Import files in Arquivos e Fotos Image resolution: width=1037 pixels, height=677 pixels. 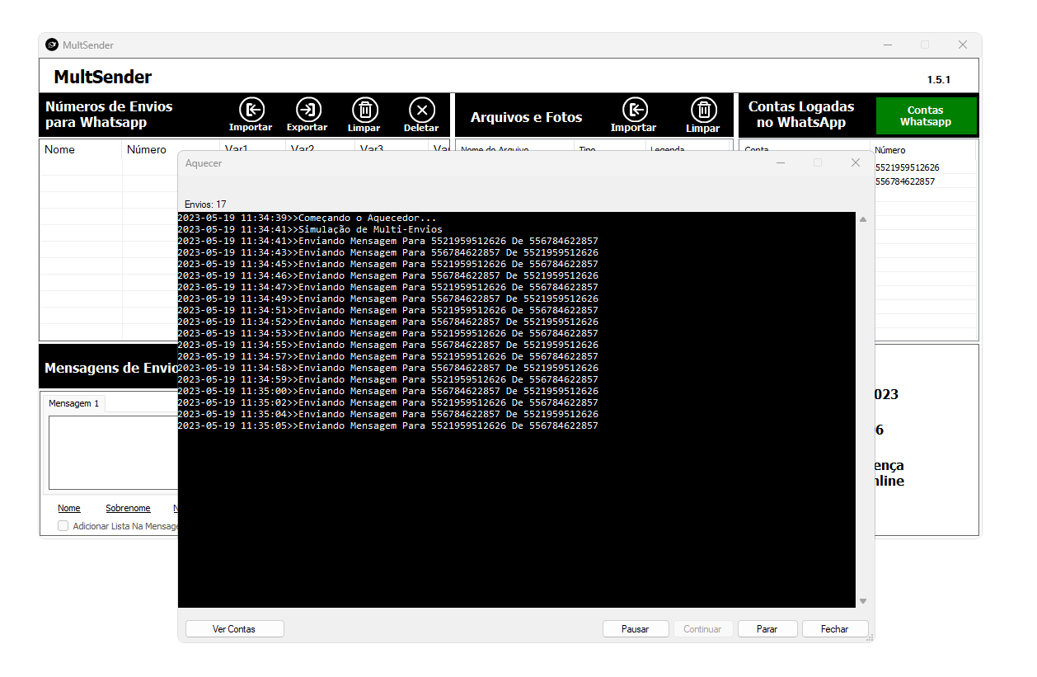634,115
